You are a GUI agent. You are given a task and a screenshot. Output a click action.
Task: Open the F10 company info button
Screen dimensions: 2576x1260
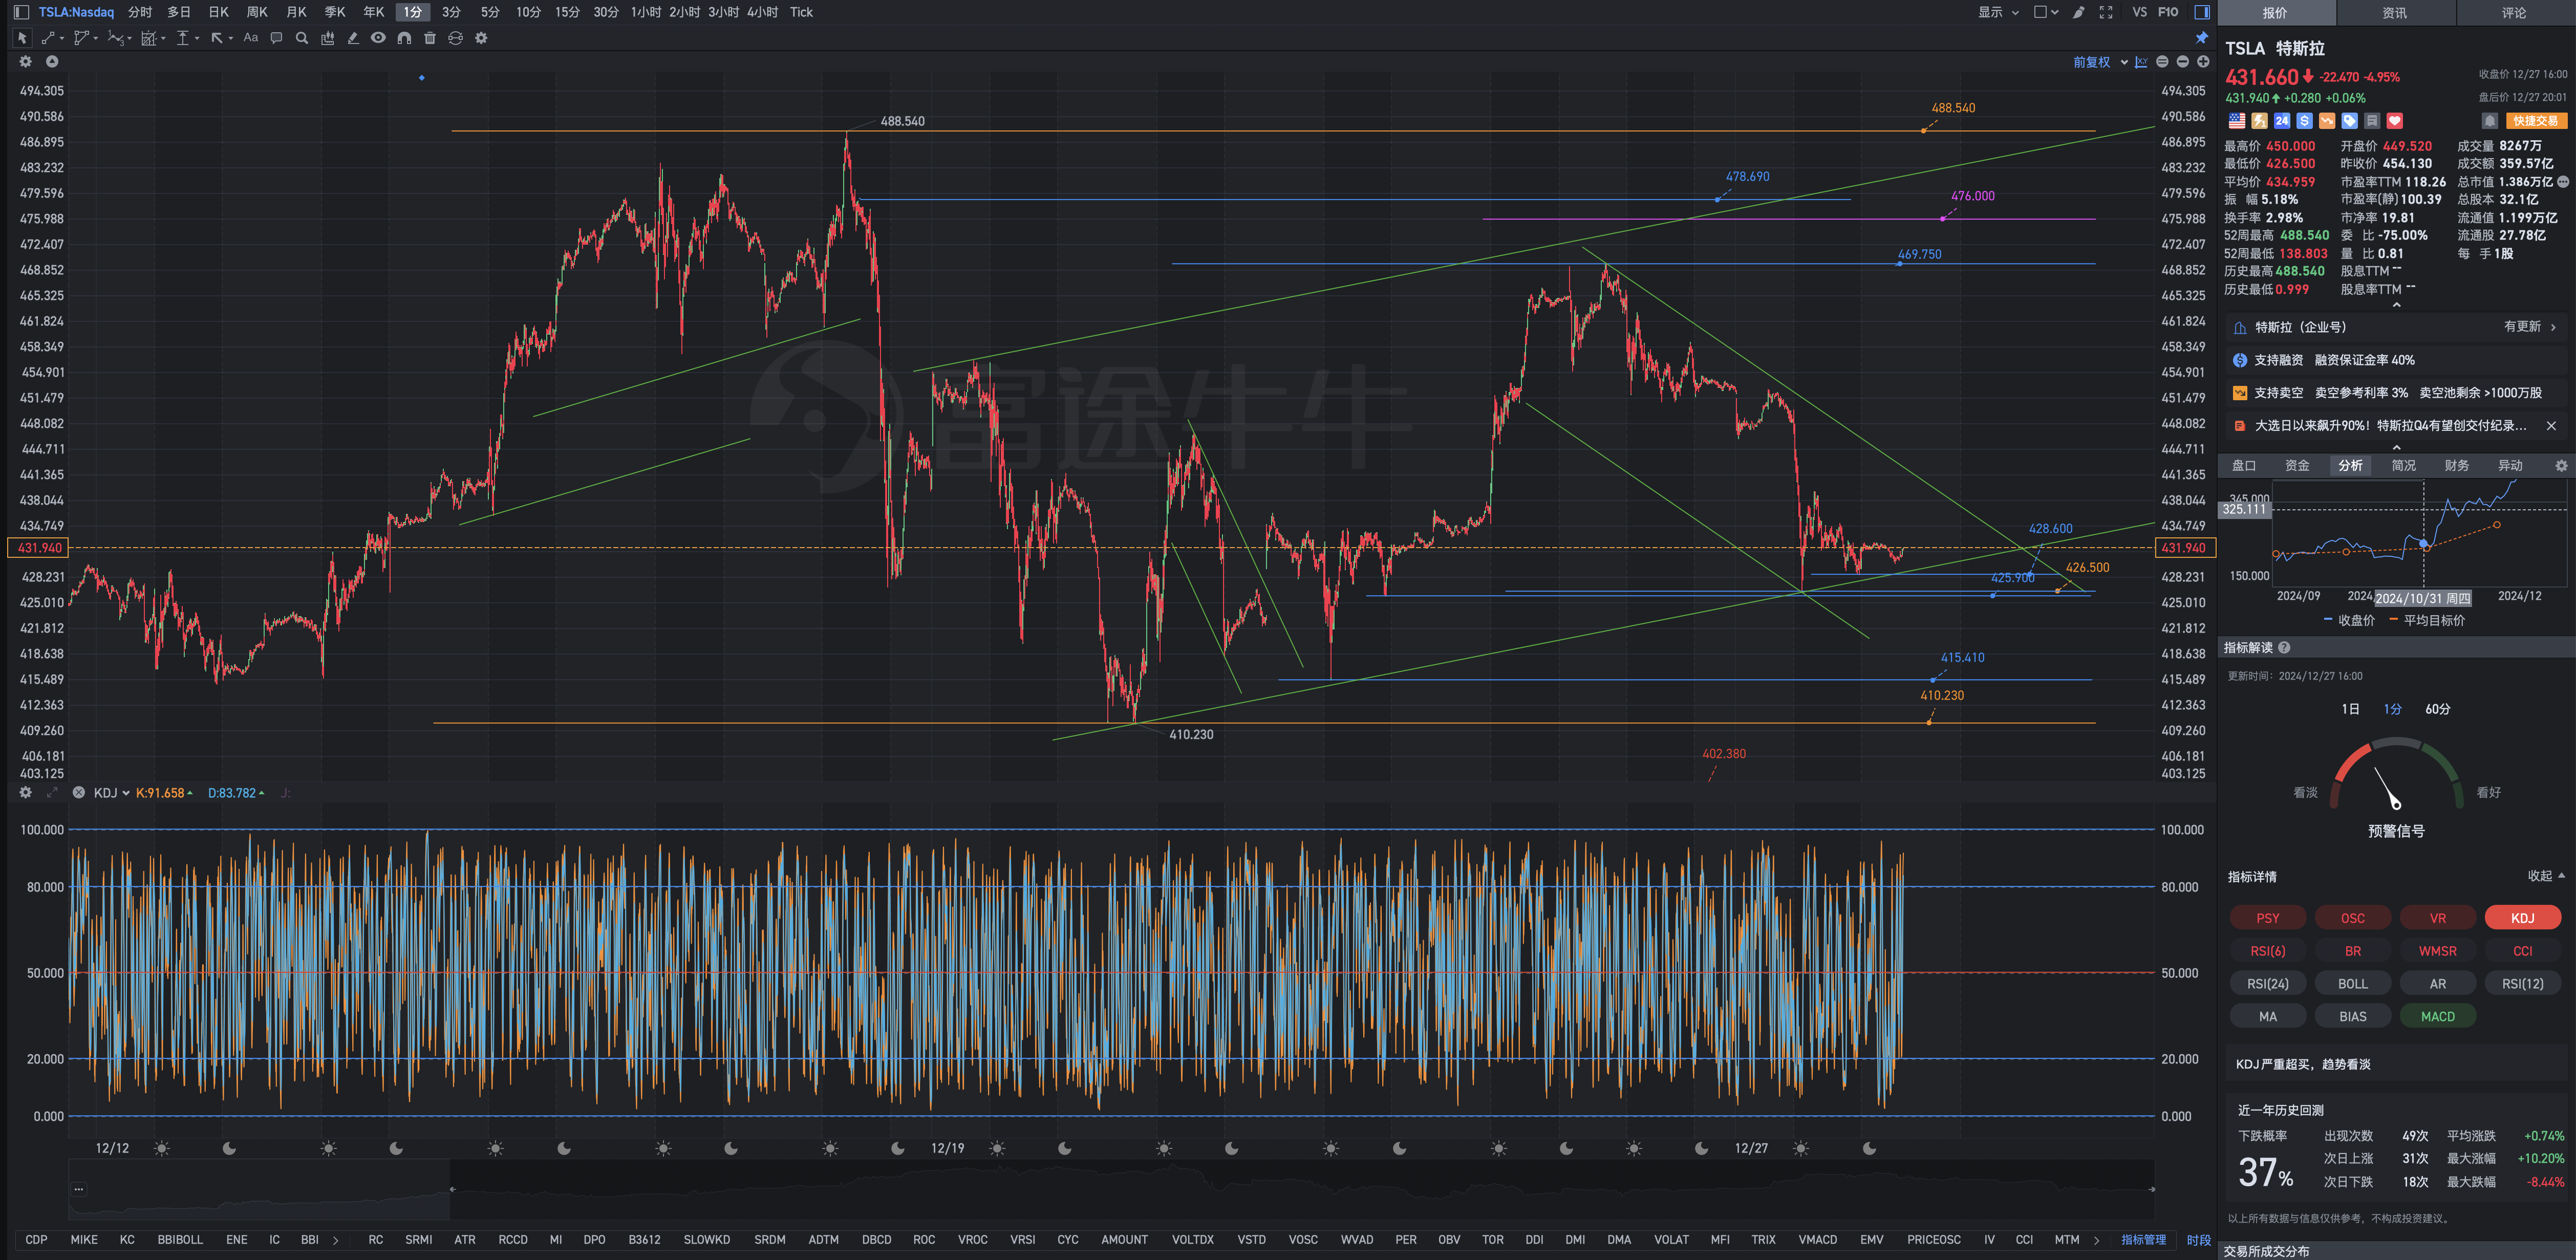(x=2167, y=12)
